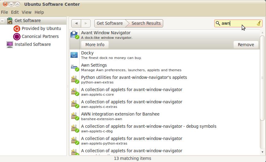The image size is (266, 162).
Task: Select the awn-applets-c-extras result
Action: tap(165, 104)
